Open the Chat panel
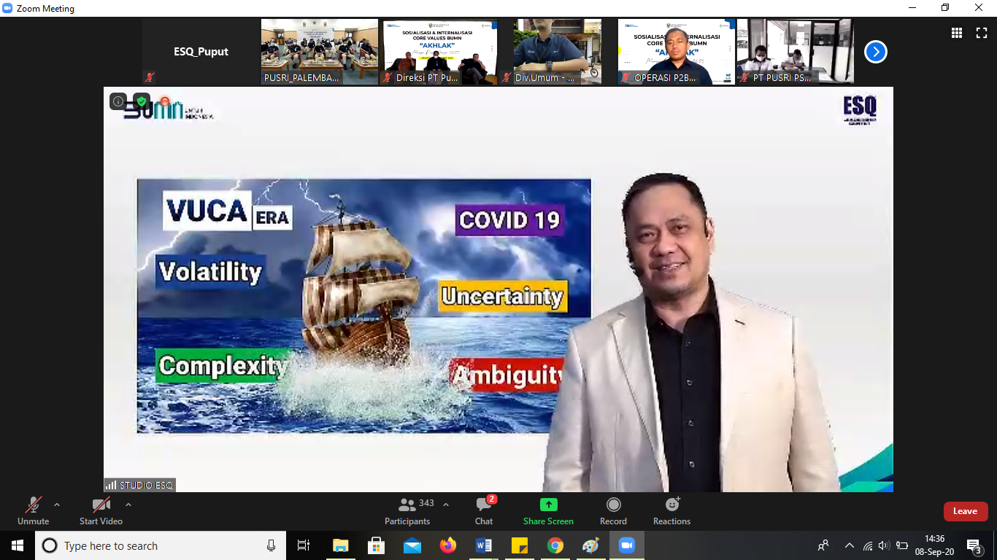Viewport: 997px width, 560px height. pyautogui.click(x=484, y=510)
